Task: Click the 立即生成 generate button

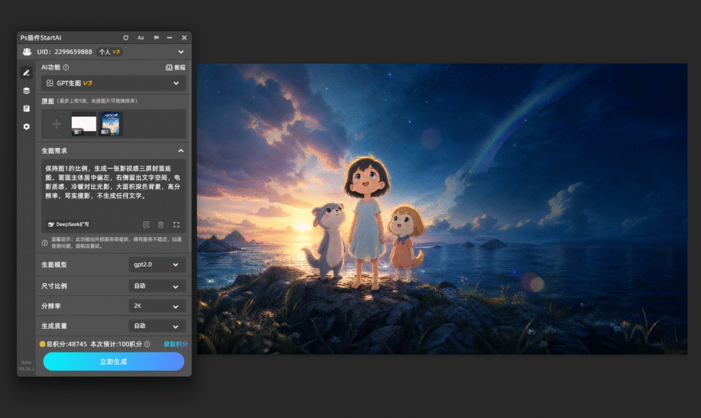Action: [x=114, y=362]
